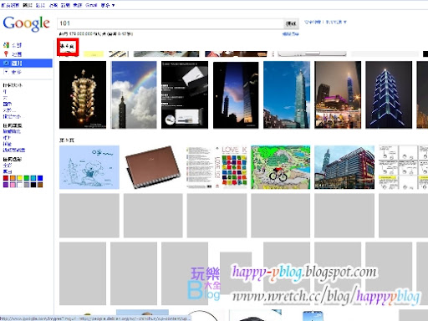428x321 pixels.
Task: Open the blue cartoon sketch thumbnail
Action: click(89, 167)
